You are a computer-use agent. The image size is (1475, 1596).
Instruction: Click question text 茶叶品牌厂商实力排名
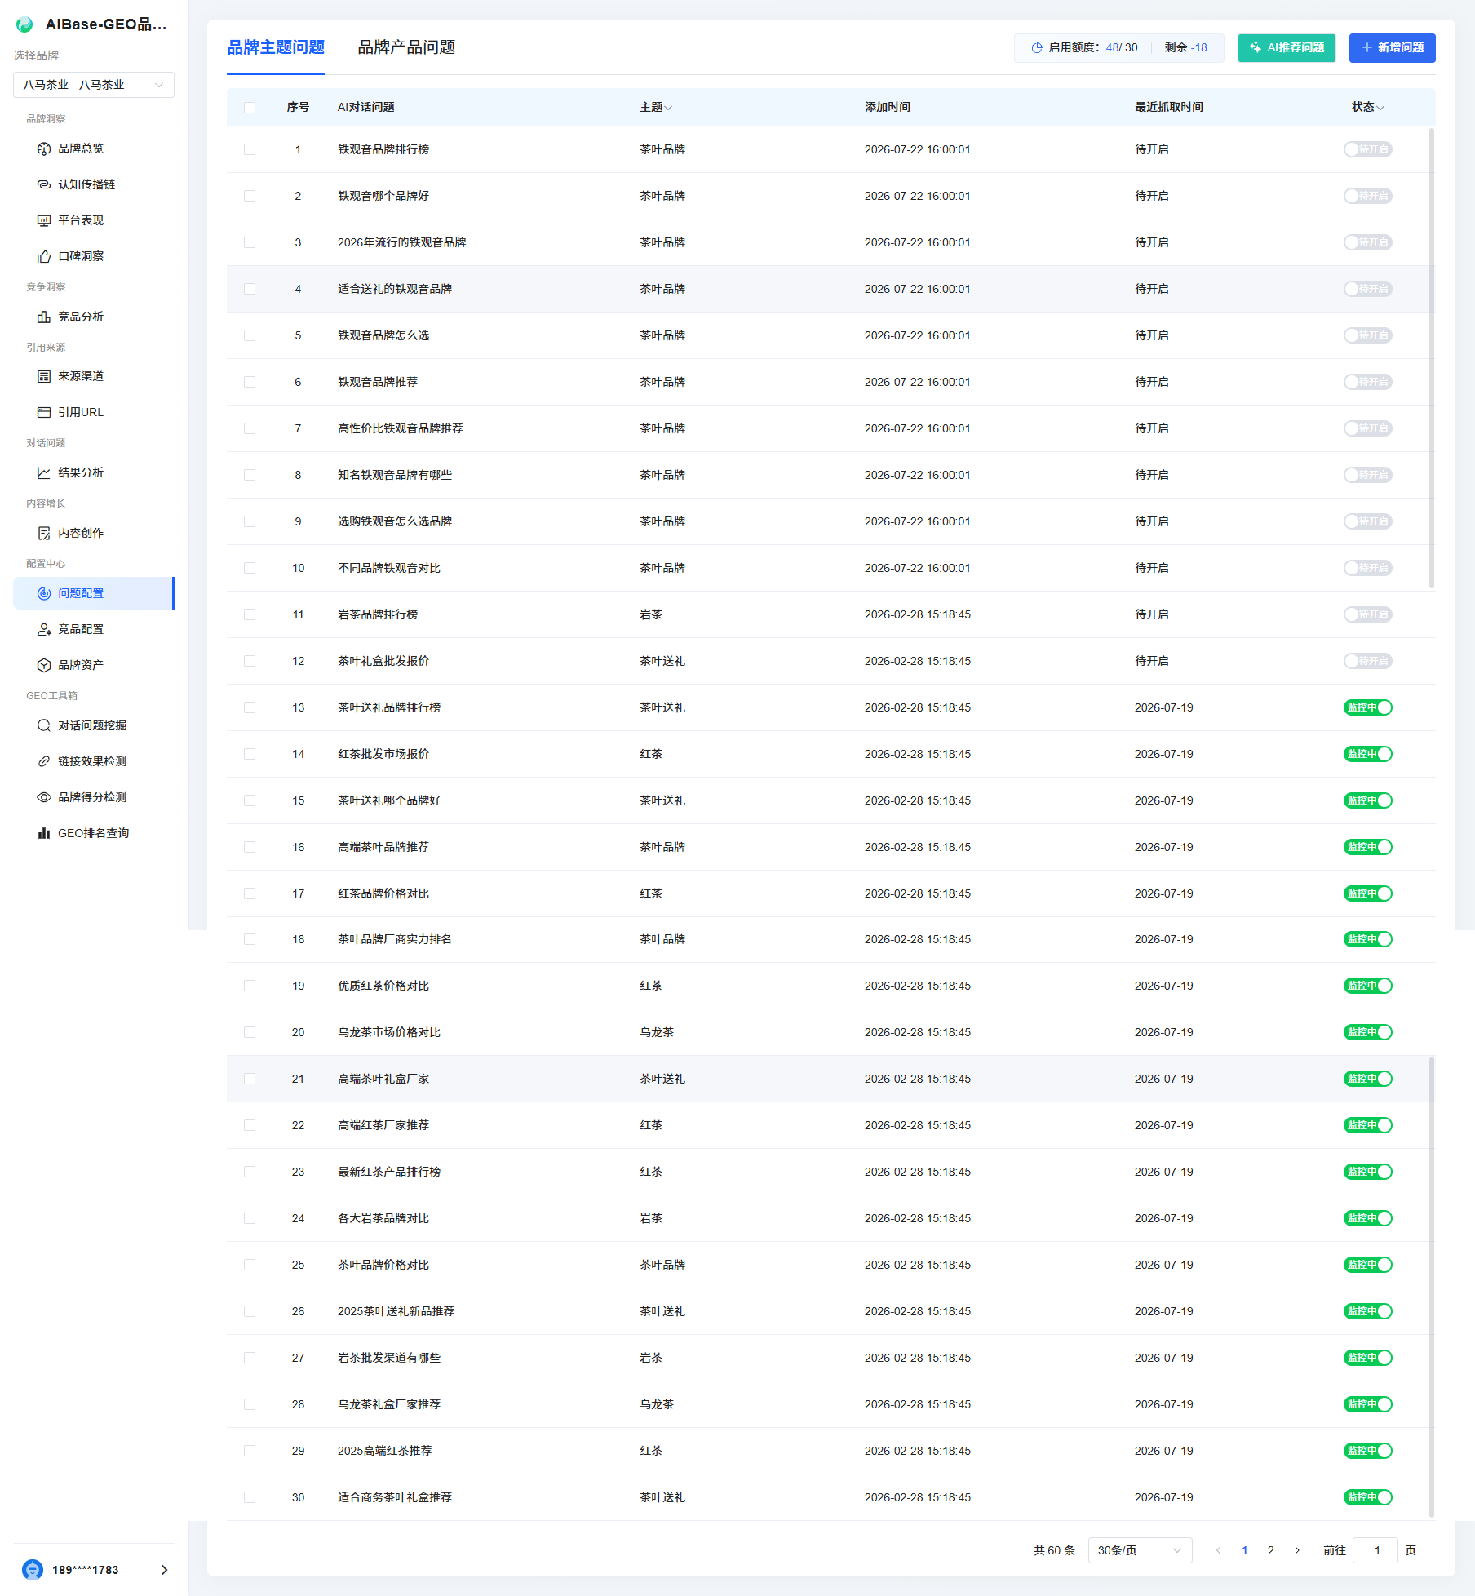[x=395, y=939]
